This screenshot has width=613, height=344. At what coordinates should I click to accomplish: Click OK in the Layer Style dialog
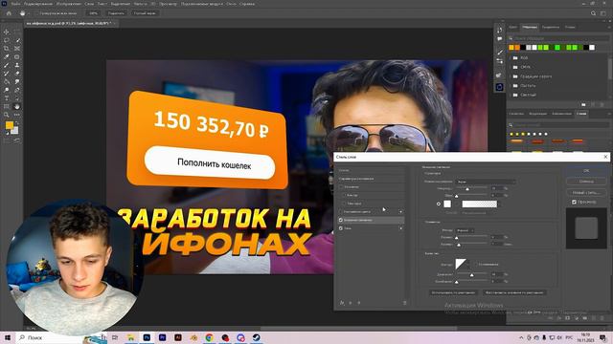click(586, 171)
